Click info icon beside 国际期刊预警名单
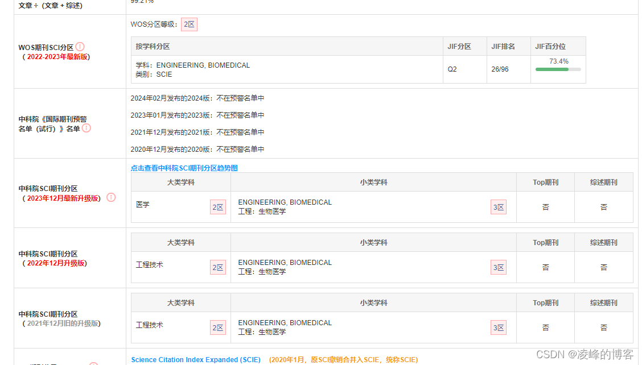The image size is (642, 365). (86, 128)
